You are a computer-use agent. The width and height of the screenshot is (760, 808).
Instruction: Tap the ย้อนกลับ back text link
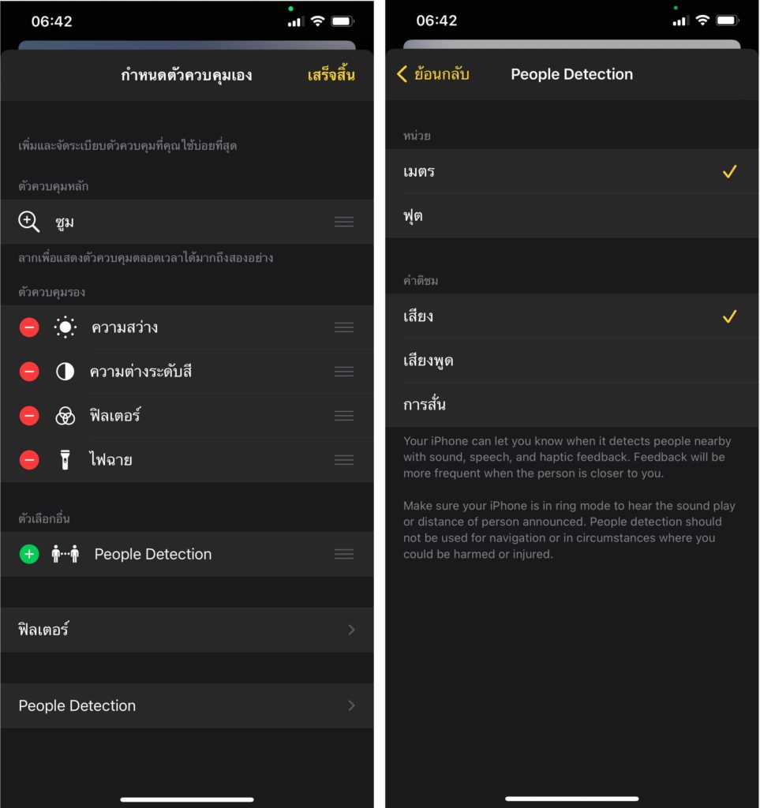point(442,73)
